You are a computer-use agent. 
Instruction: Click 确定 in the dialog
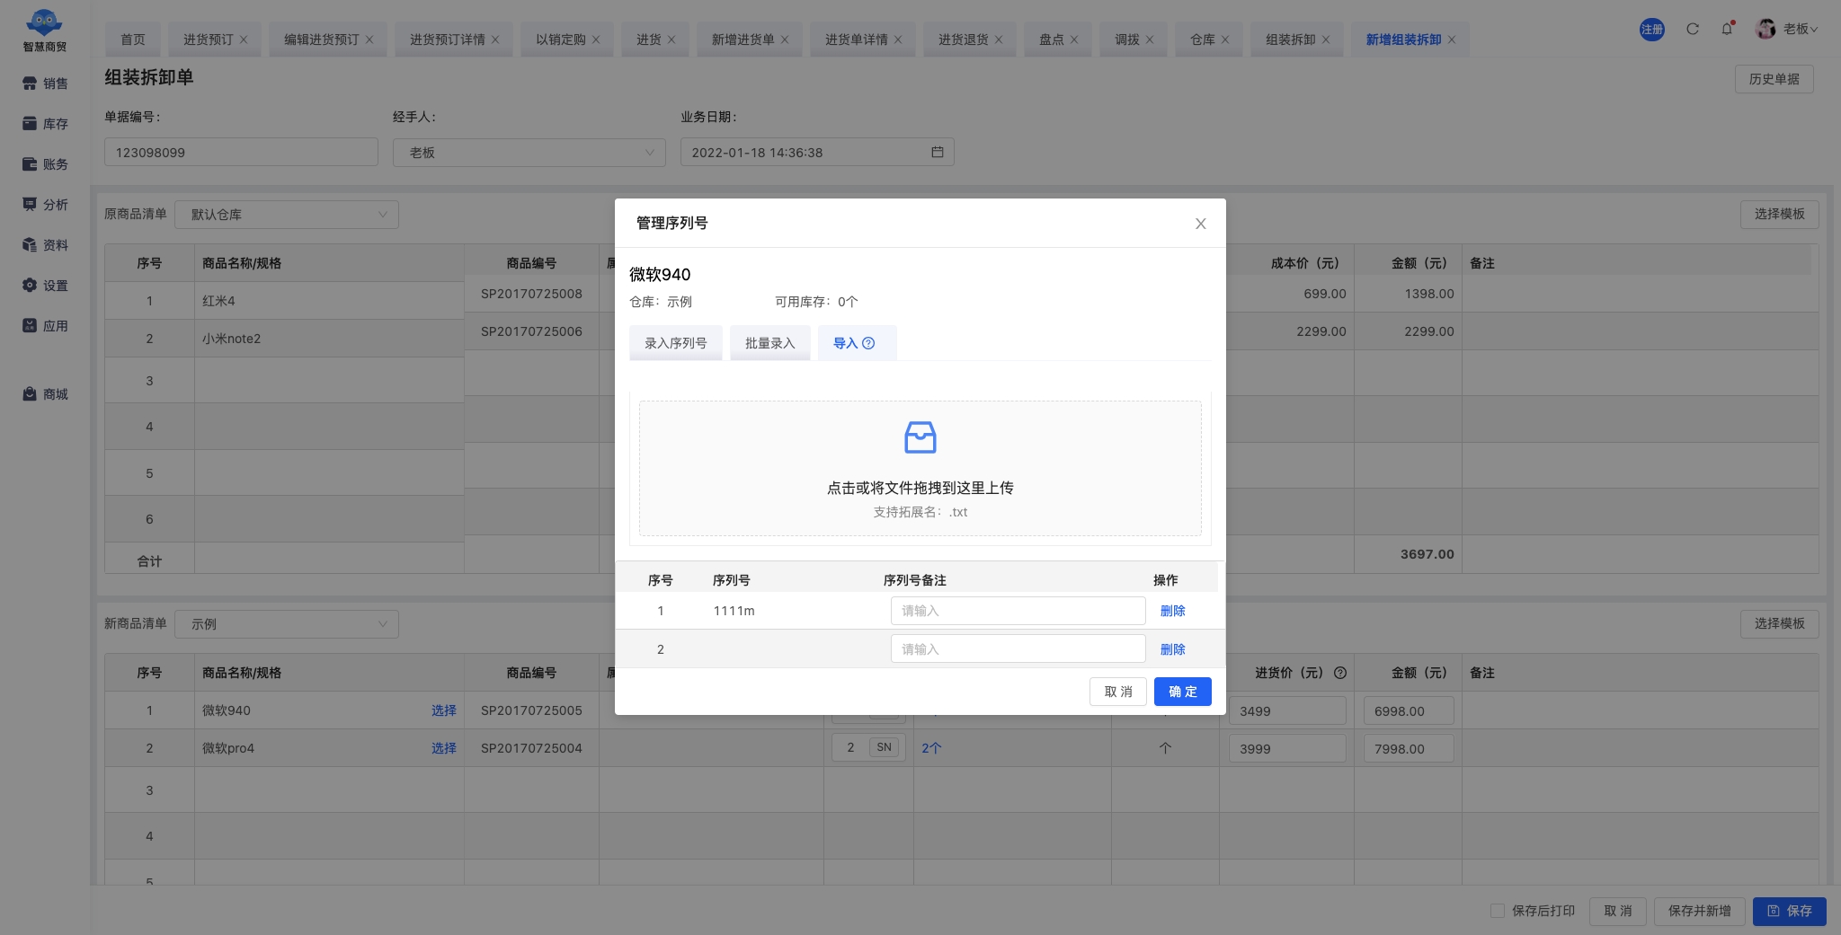pyautogui.click(x=1183, y=692)
